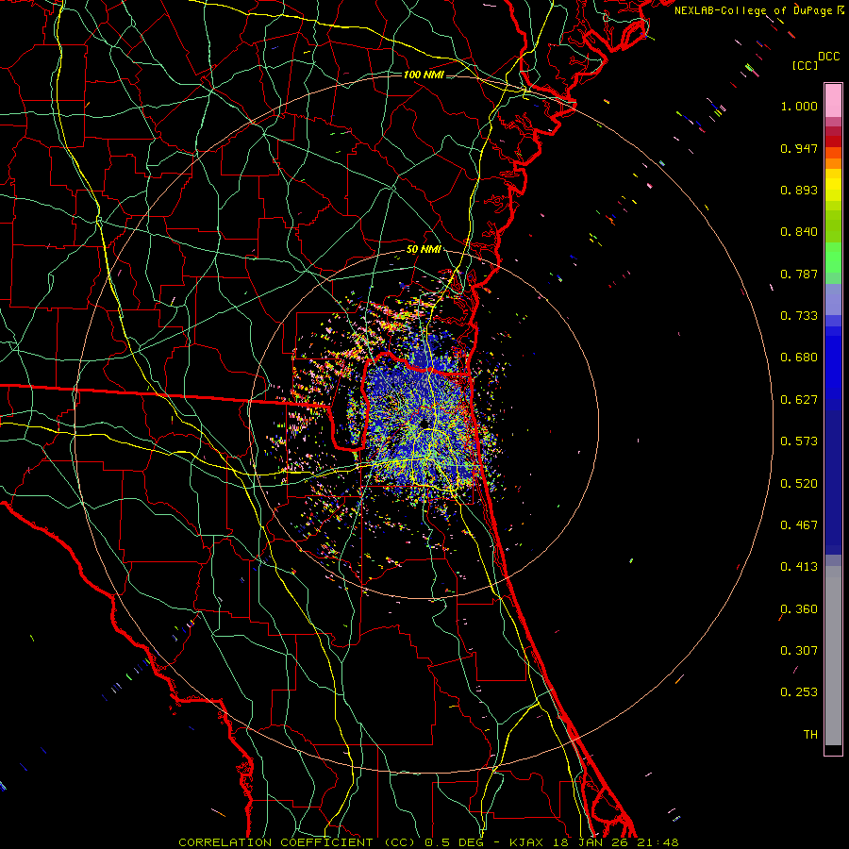
Task: Select the 0.787 color scale value
Action: point(799,274)
